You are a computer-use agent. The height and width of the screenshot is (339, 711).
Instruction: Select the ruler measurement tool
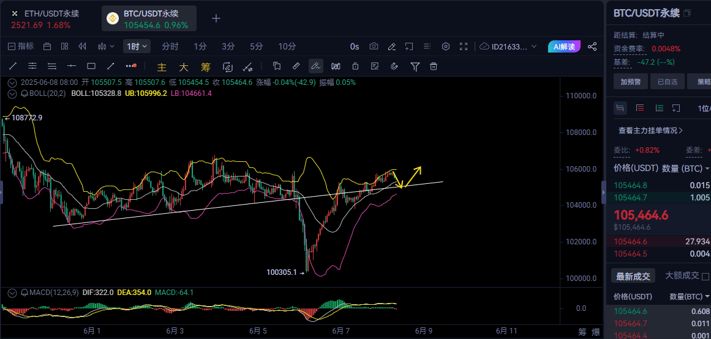pos(296,66)
